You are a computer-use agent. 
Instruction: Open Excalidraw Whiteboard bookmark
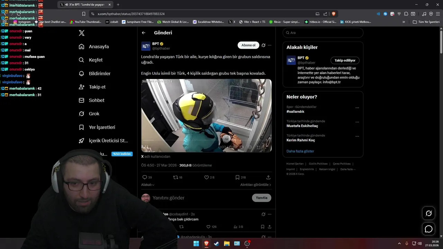209,22
